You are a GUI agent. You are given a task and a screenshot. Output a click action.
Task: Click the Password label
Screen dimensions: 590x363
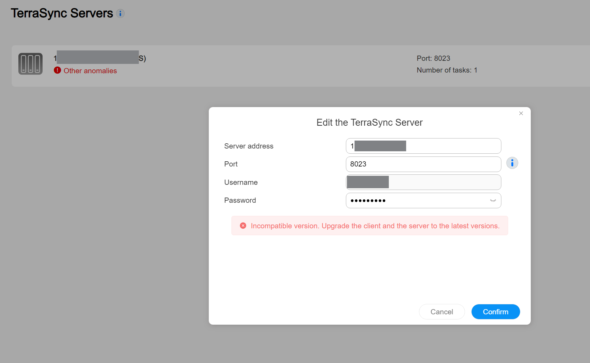click(240, 200)
